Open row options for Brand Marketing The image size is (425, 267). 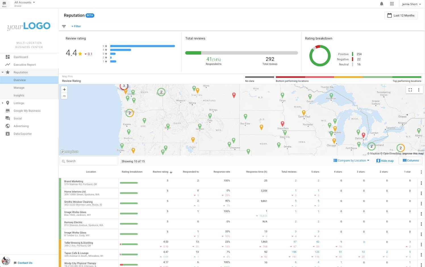click(421, 183)
